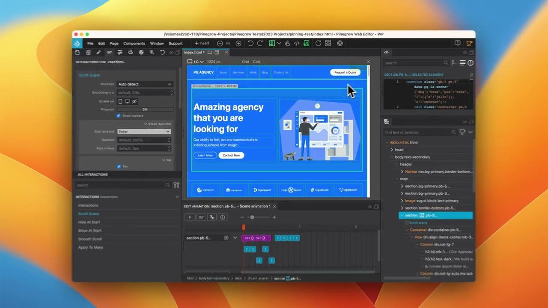Click the green grid display icon
Viewport: 548px width, 308px height.
[272, 43]
